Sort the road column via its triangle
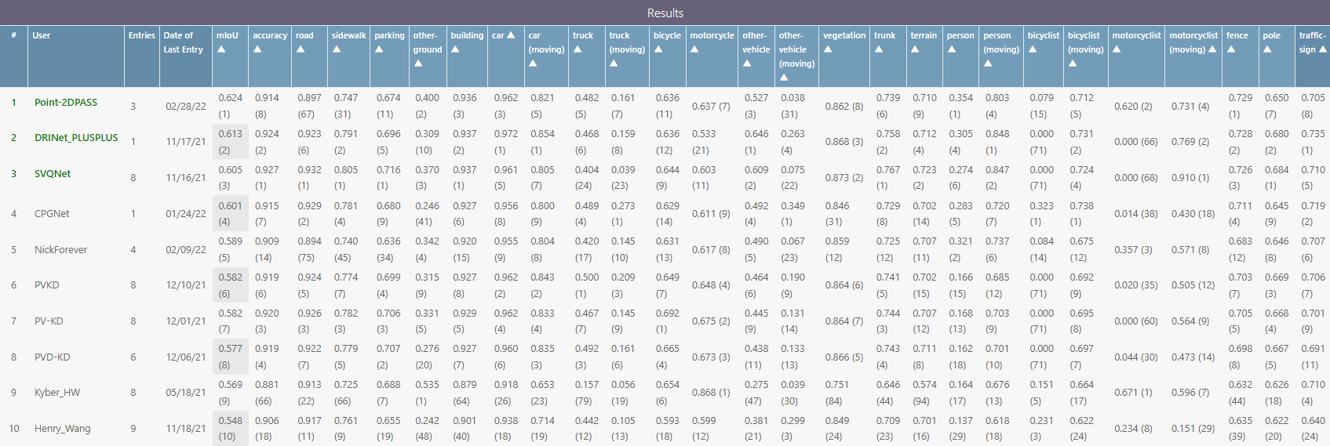This screenshot has height=446, width=1330. pyautogui.click(x=301, y=49)
